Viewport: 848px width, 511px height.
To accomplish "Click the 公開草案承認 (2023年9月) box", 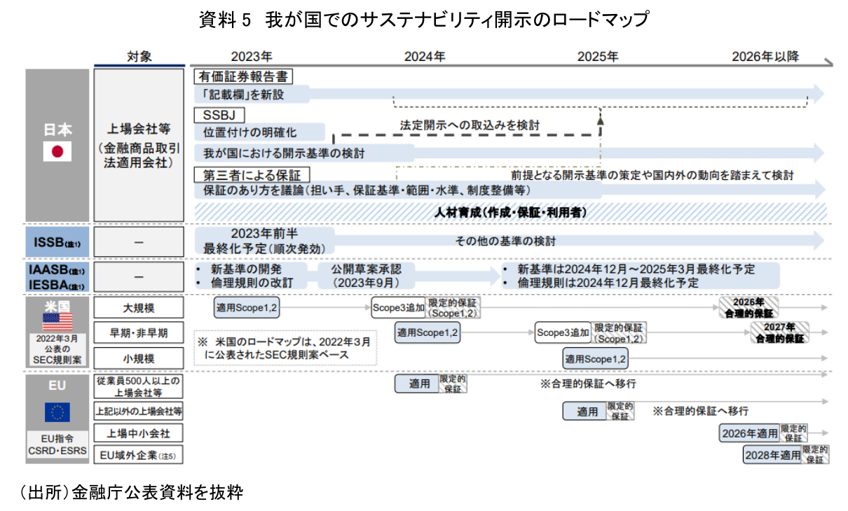I will 366,276.
